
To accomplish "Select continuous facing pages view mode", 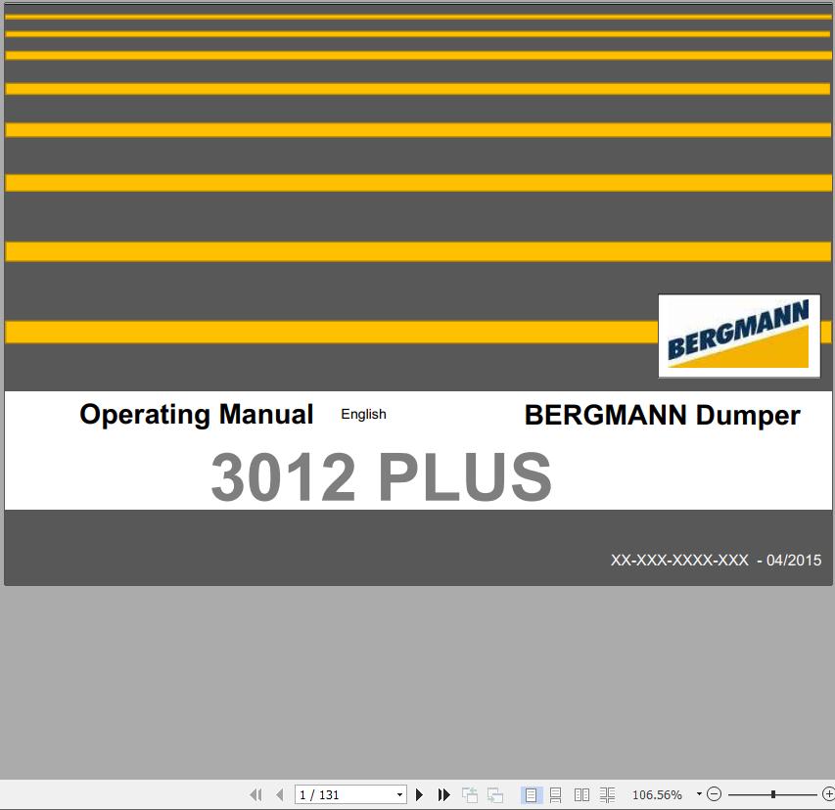I will (x=607, y=794).
